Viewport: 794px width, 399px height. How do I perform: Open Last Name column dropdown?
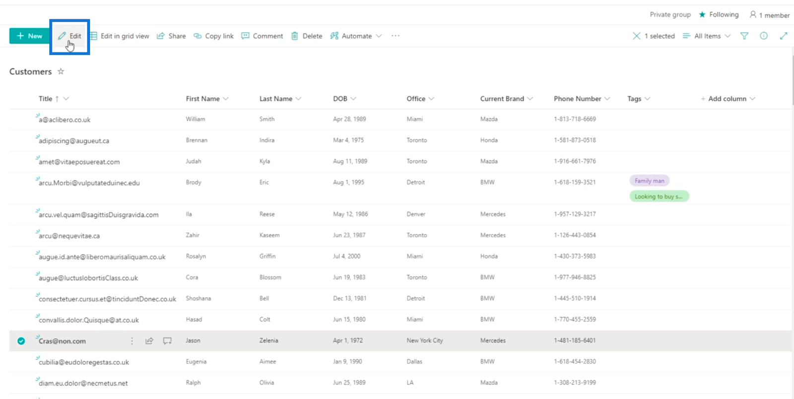click(298, 99)
